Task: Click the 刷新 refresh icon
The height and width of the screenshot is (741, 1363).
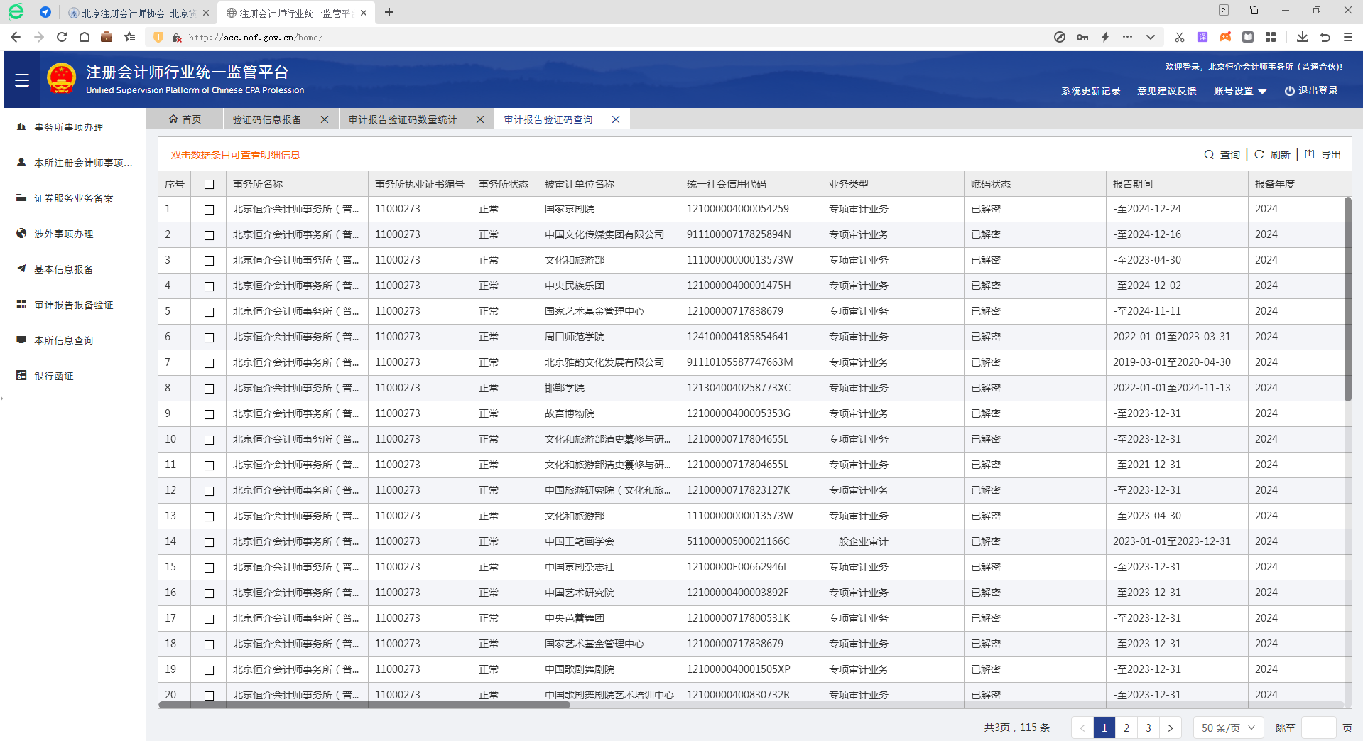Action: [x=1259, y=155]
